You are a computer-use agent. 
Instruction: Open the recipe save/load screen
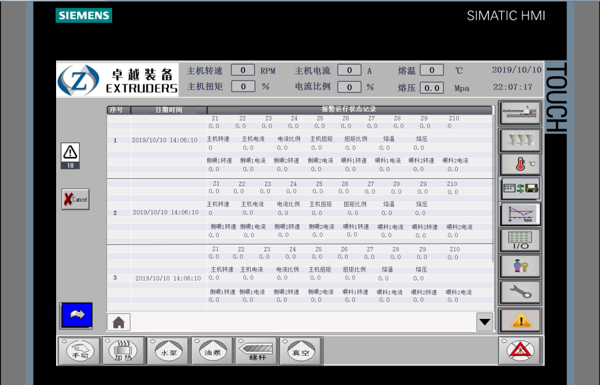(520, 189)
